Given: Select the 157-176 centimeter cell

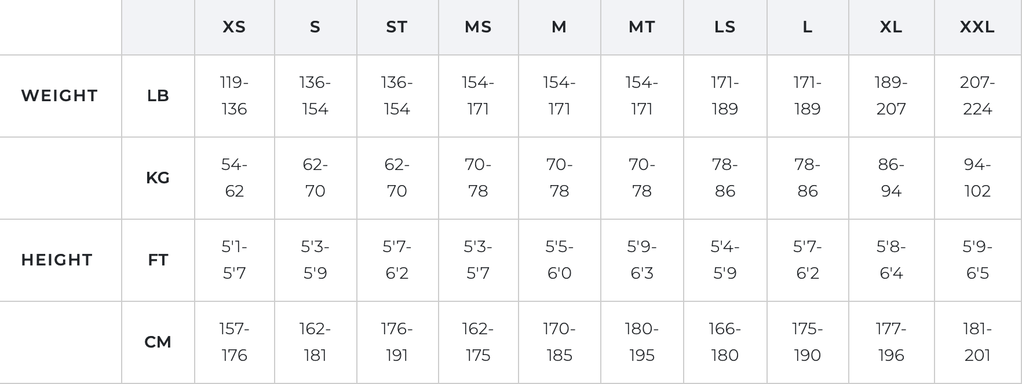Looking at the screenshot, I should pyautogui.click(x=234, y=342).
